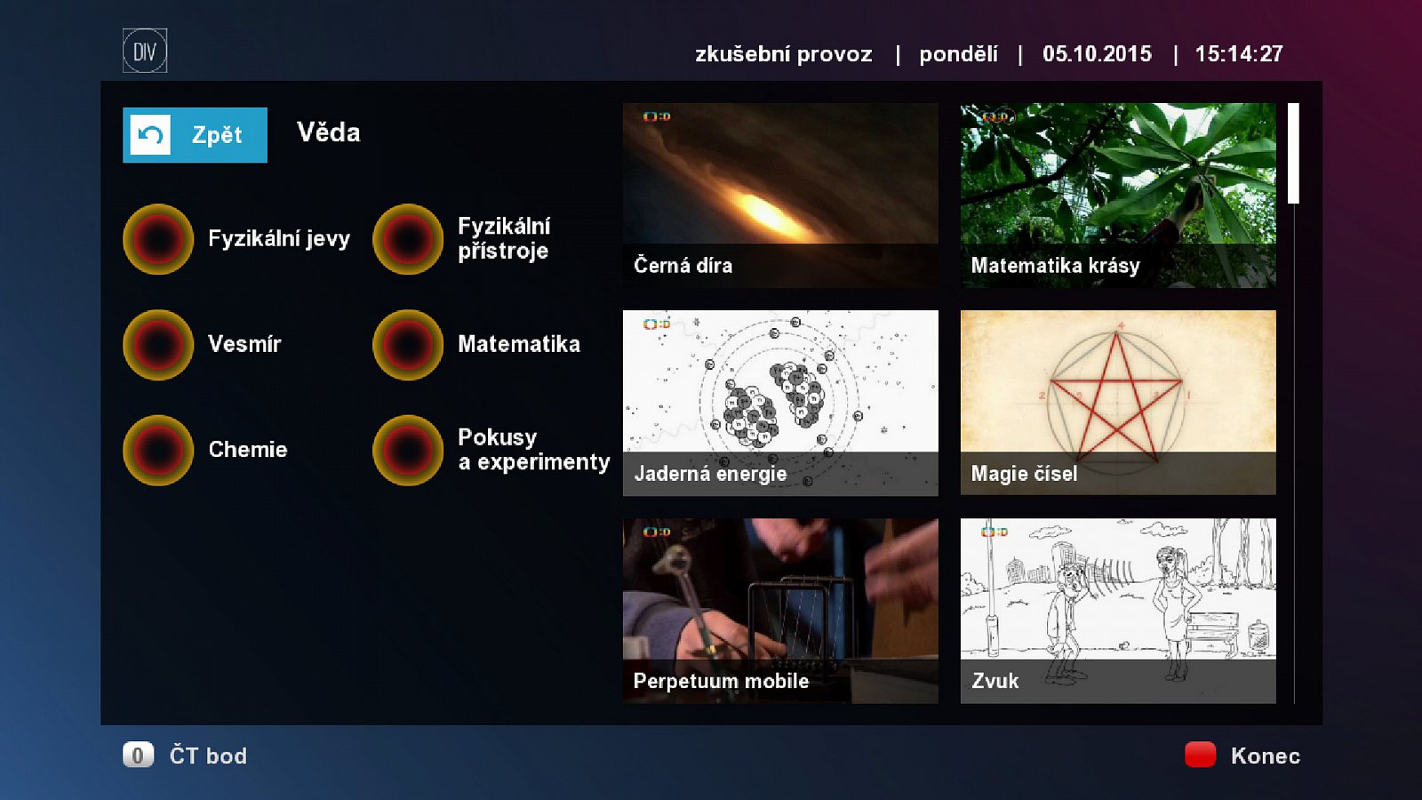Open the Zvuk video
Image resolution: width=1422 pixels, height=800 pixels.
[x=1118, y=610]
